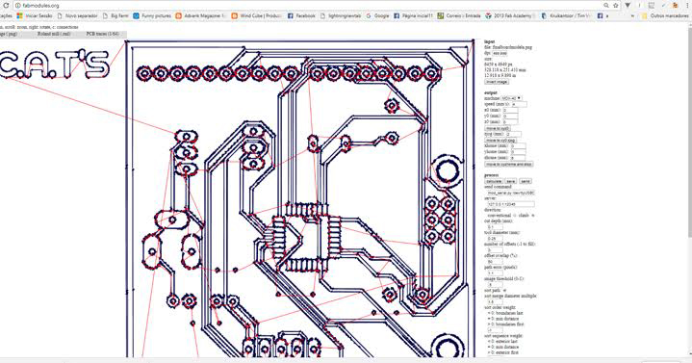Open the 'Roland mill (.rml)' output format menu
The image size is (692, 363).
coord(54,34)
